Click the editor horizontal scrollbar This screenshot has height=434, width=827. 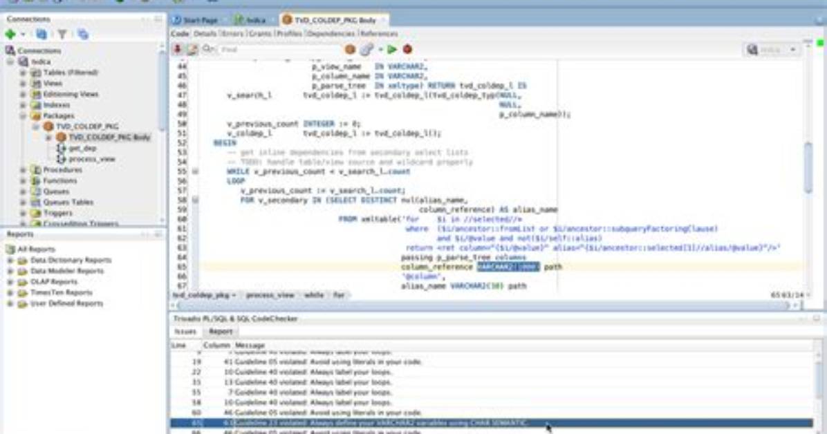coord(484,305)
